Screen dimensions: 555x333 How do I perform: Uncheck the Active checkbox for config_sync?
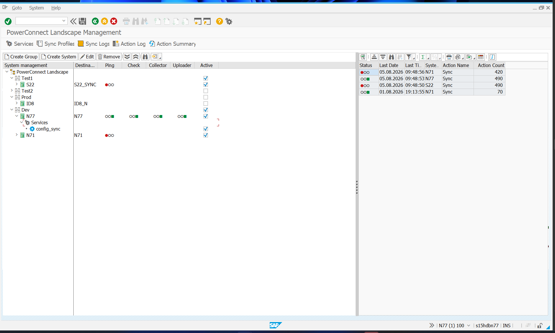[206, 129]
